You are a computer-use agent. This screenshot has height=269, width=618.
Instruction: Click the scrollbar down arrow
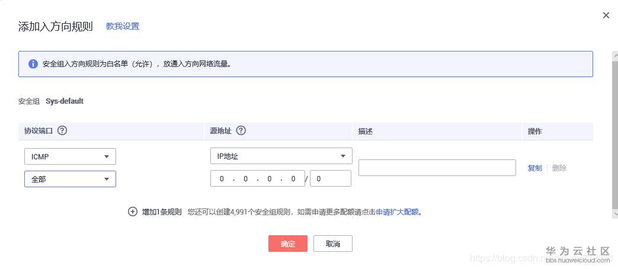[614, 213]
